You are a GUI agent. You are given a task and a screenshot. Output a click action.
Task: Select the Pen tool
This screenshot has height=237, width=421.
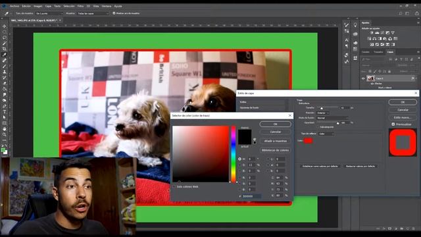[x=5, y=106]
